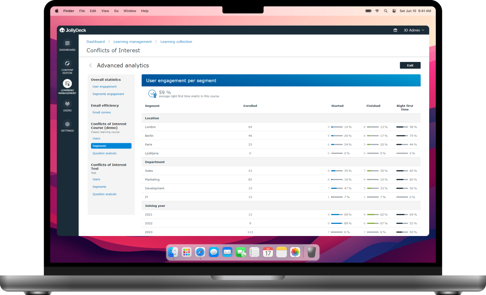Screen dimensions: 486x295
Task: Launch Photos from the dock
Action: coord(295,252)
